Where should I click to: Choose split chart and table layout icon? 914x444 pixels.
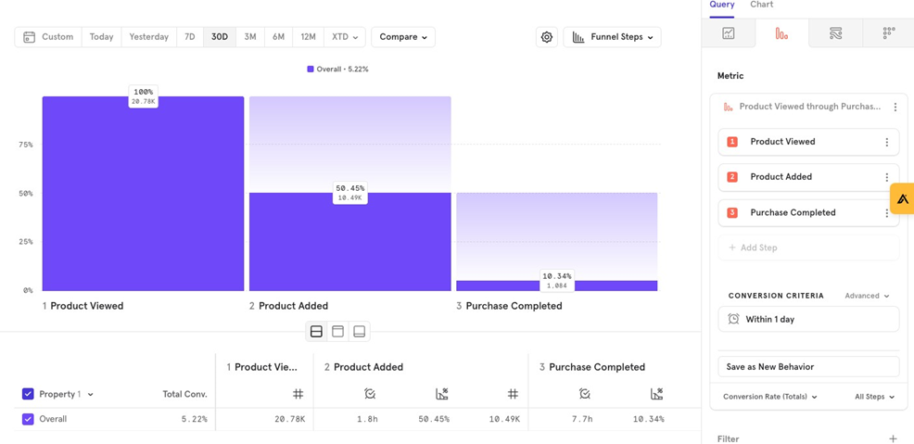pyautogui.click(x=316, y=332)
